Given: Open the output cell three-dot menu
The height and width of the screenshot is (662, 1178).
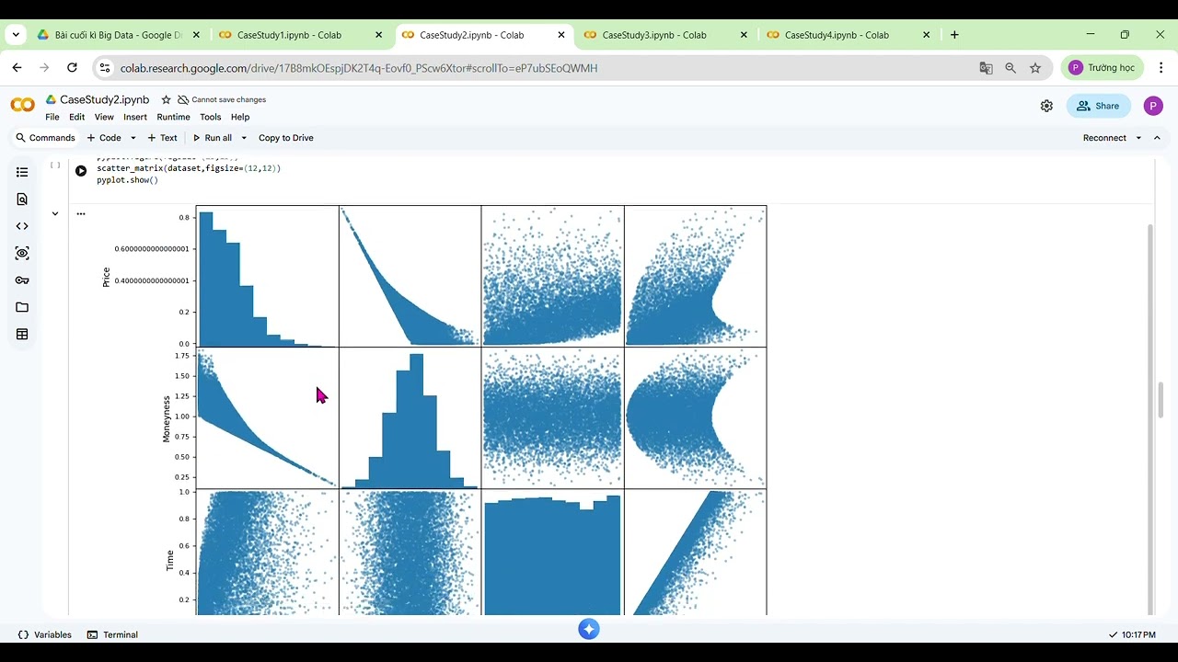Looking at the screenshot, I should click(x=81, y=213).
